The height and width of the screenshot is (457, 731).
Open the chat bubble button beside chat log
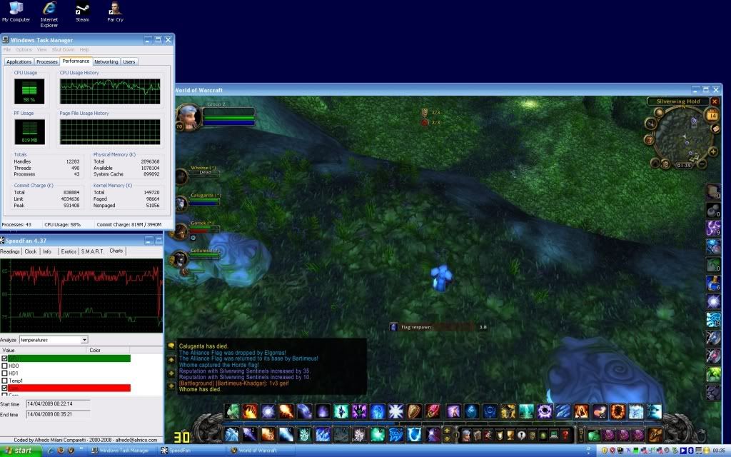point(171,346)
